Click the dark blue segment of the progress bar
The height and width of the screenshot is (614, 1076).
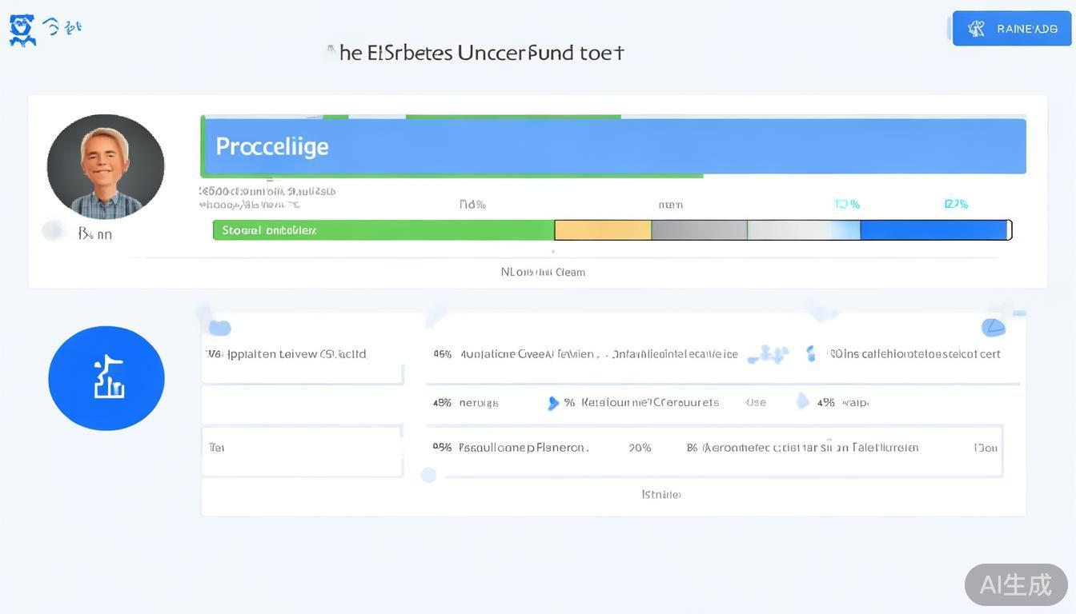tap(933, 230)
